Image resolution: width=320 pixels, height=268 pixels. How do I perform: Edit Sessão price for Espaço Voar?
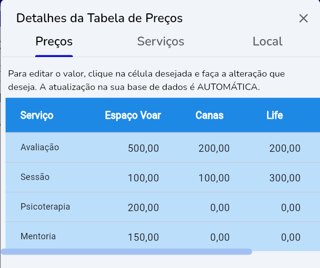pyautogui.click(x=143, y=178)
